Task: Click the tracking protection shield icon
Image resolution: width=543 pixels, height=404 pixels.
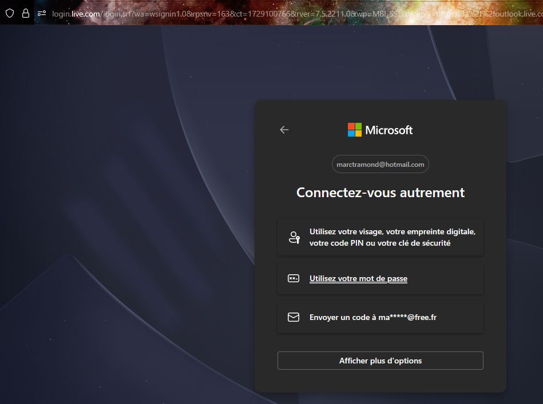Action: [10, 14]
